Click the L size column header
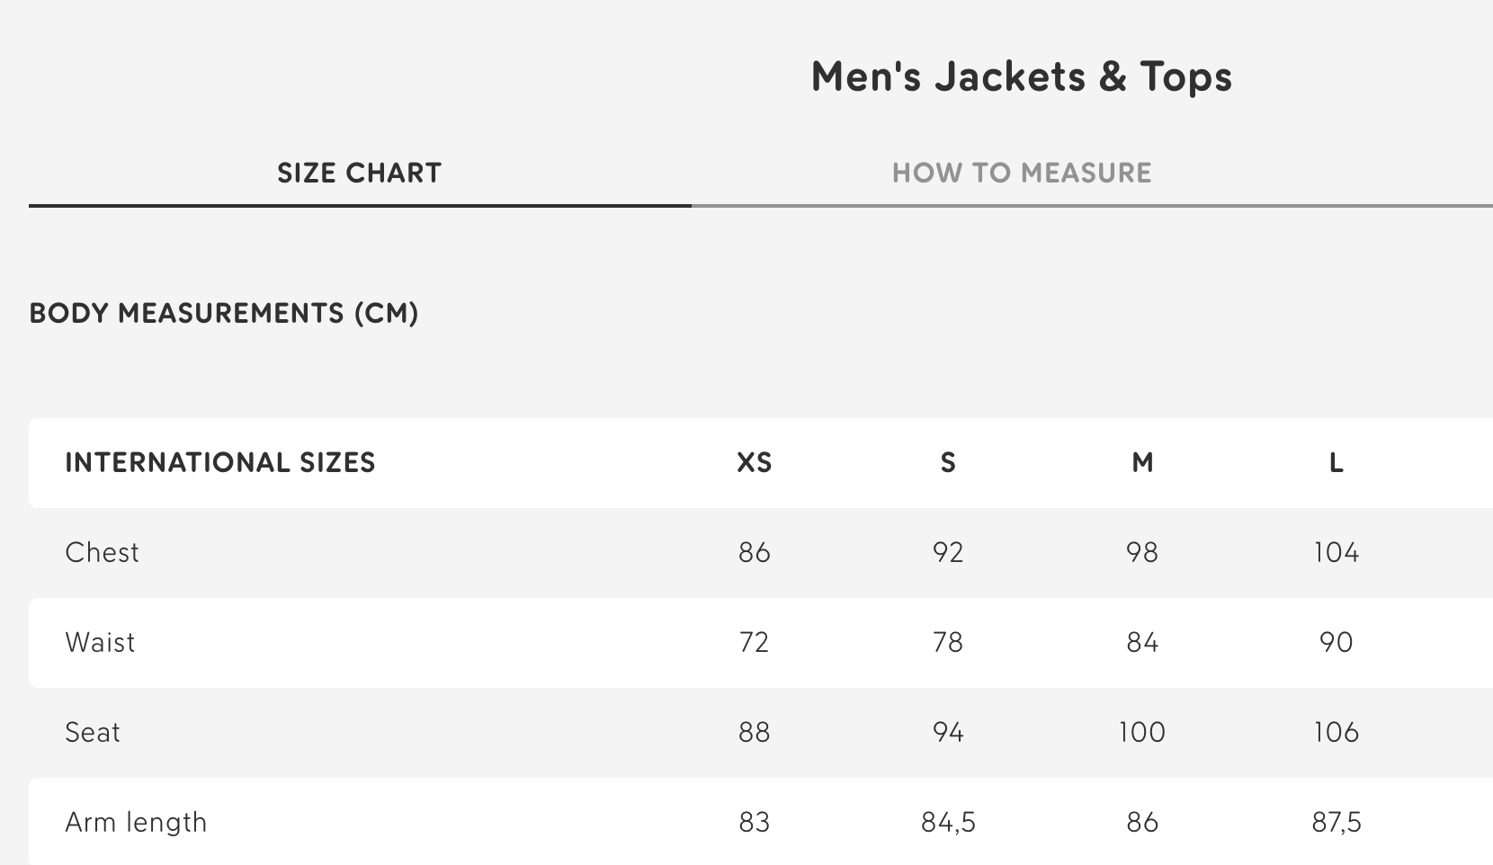 point(1337,462)
